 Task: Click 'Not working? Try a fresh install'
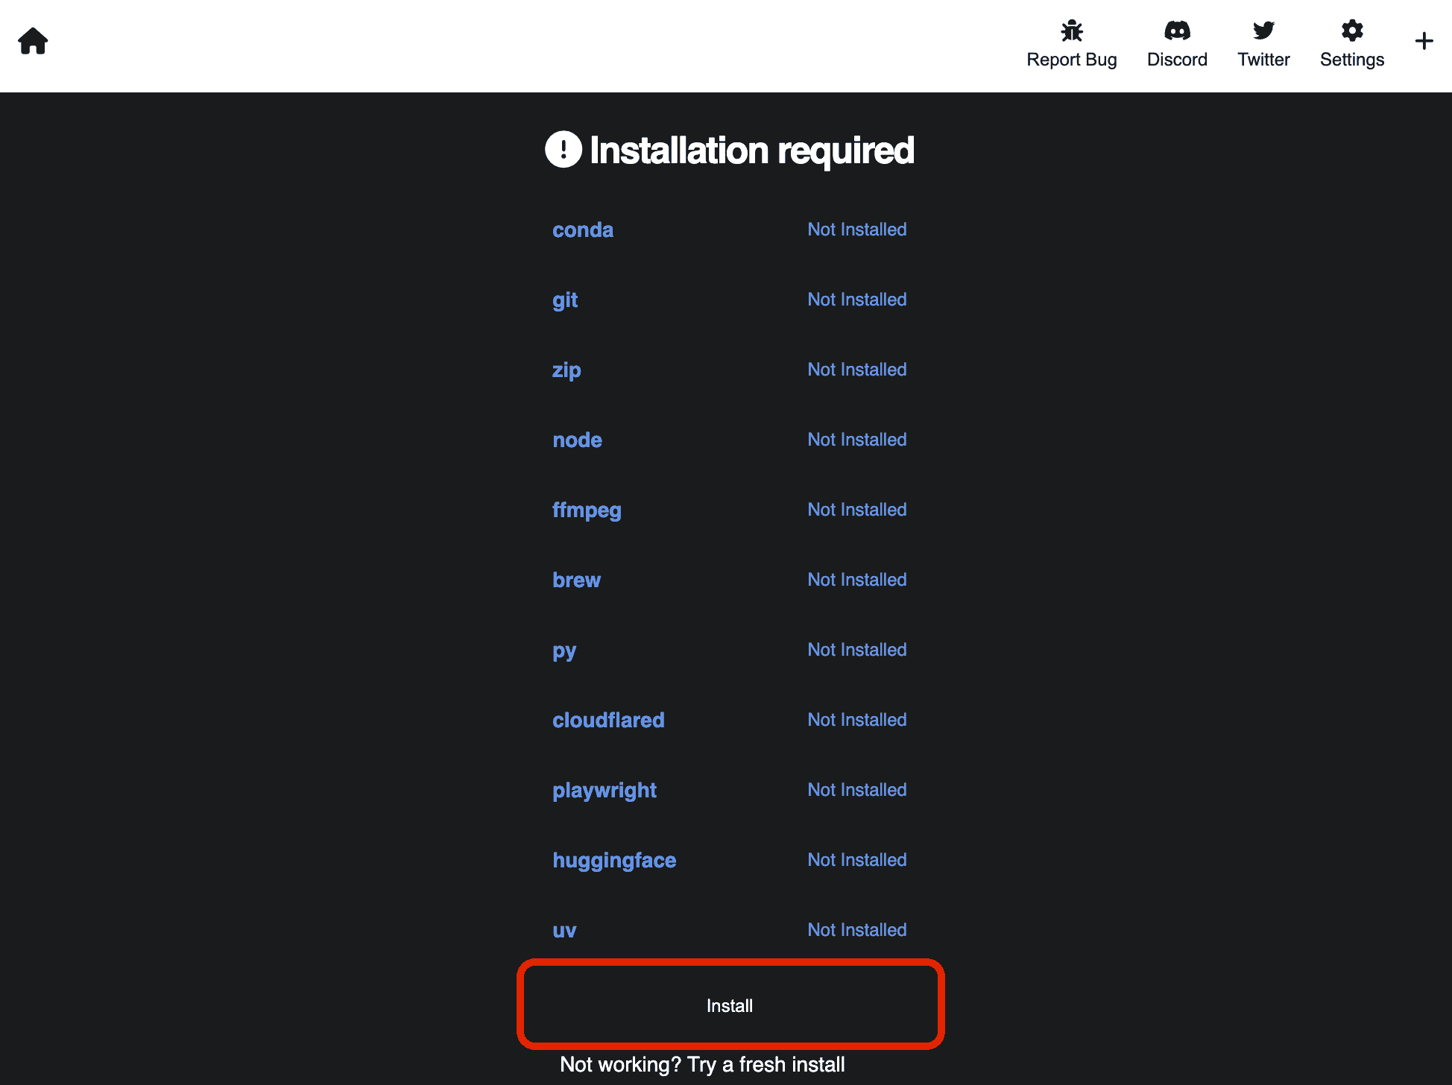click(702, 1064)
